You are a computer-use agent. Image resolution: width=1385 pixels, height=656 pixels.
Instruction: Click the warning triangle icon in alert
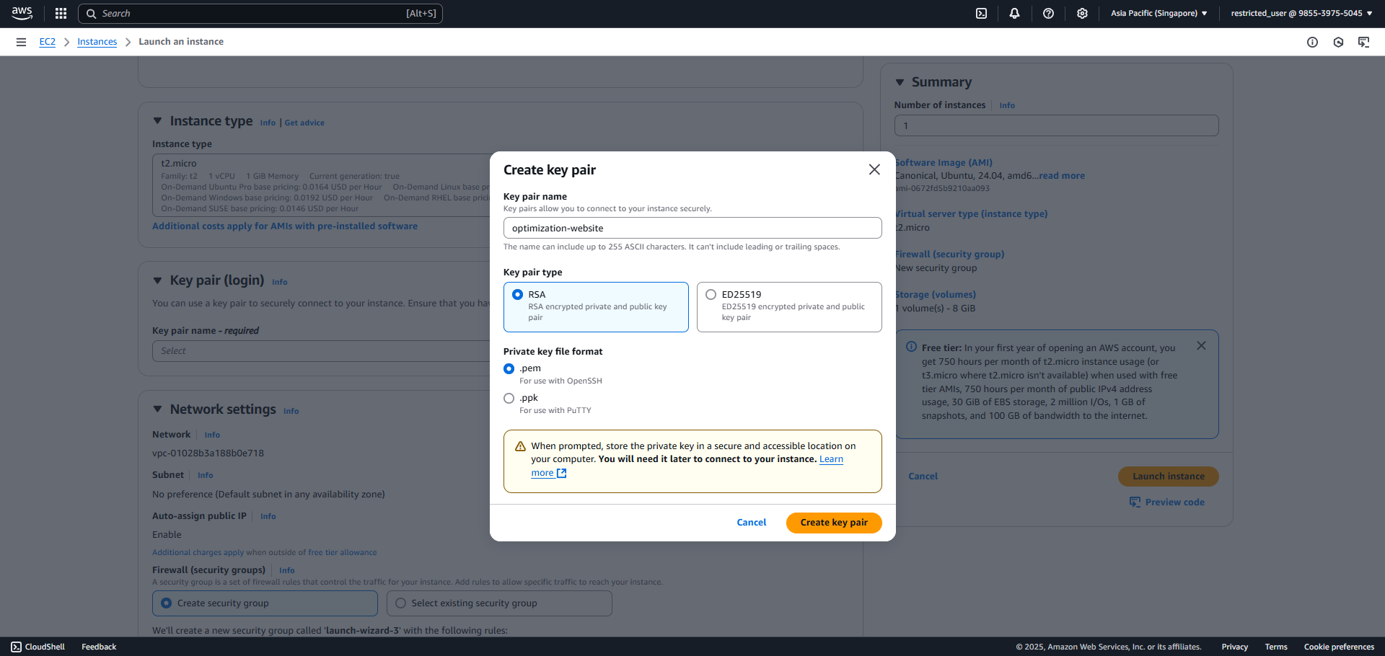520,446
